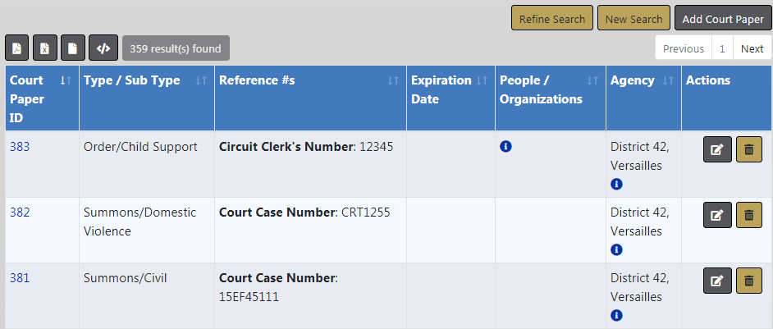The image size is (773, 329).
Task: Start a New Search
Action: click(x=633, y=19)
